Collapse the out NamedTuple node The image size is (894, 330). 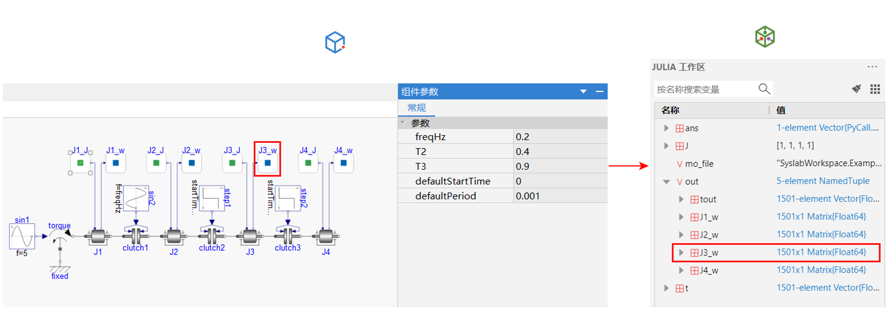pos(667,182)
